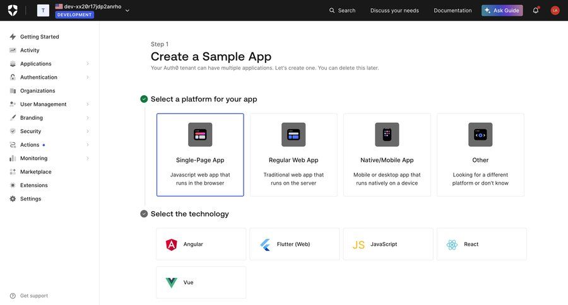Expand the Authentication submenu chevron

88,77
